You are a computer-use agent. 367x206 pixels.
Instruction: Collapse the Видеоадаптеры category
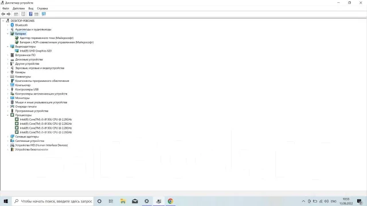[x=7, y=46]
